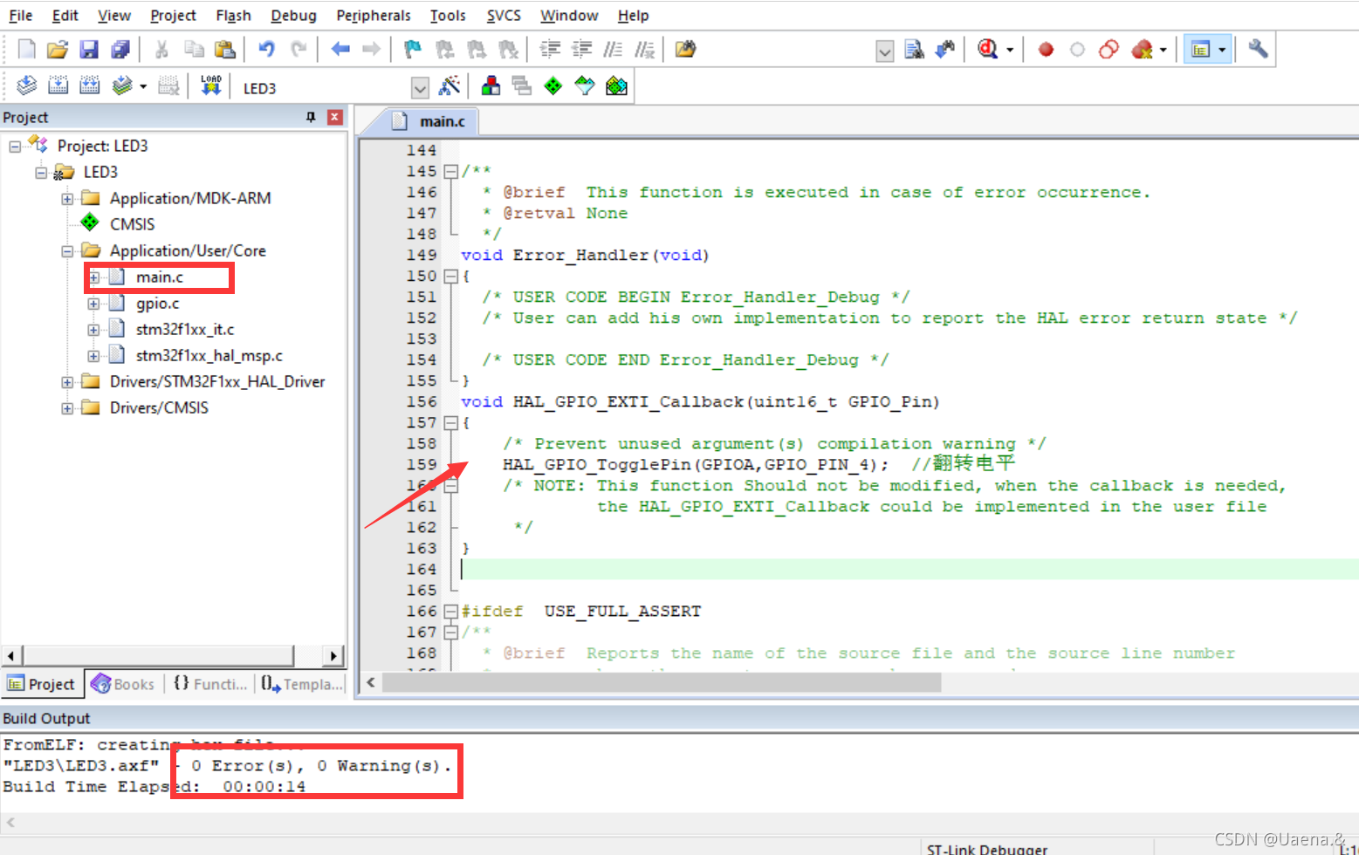1359x855 pixels.
Task: Click the Paste clipboard icon
Action: coord(225,50)
